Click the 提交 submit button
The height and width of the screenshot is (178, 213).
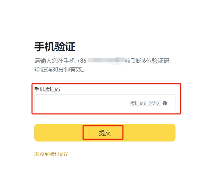click(x=105, y=133)
